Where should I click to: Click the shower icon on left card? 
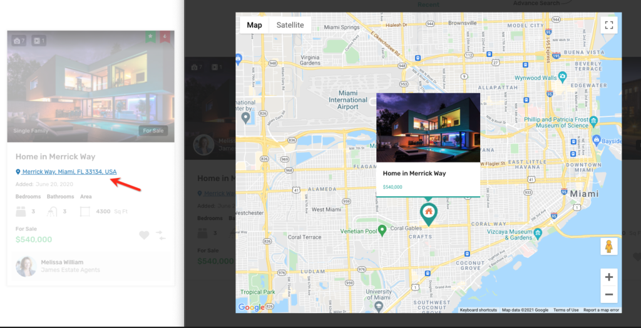[x=52, y=211]
